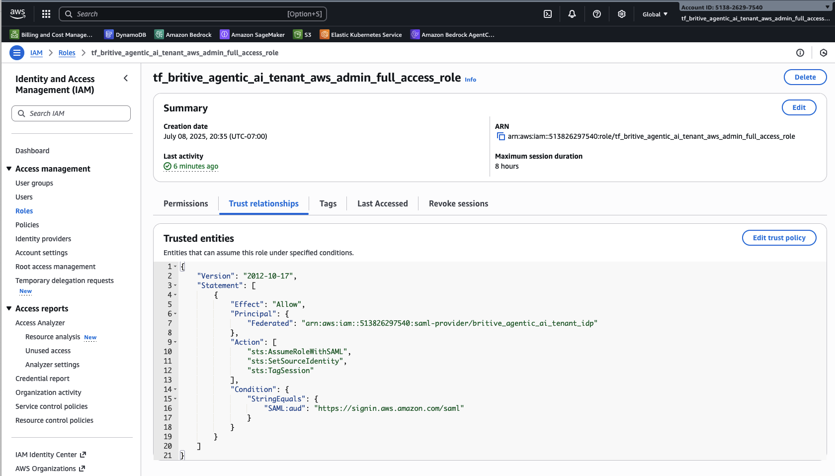The height and width of the screenshot is (476, 835).
Task: Click the Edit trust policy button
Action: coord(779,238)
